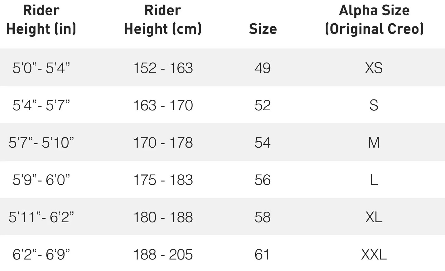
Task: Click size 56 in the table
Action: click(x=262, y=180)
